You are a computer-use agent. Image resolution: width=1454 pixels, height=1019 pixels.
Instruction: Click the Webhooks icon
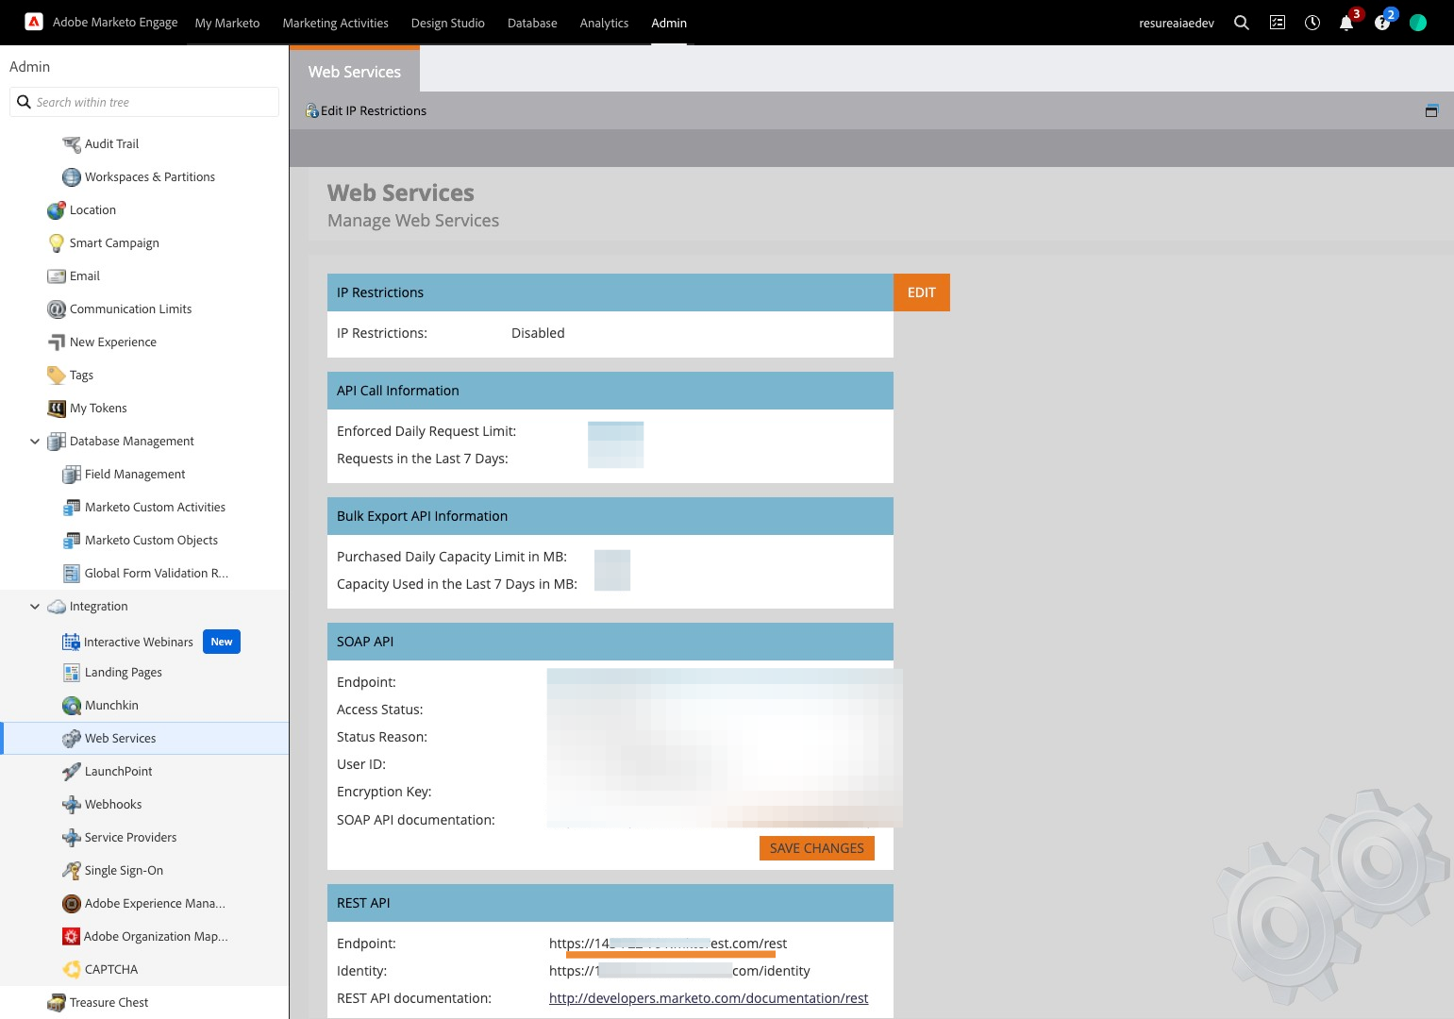click(72, 805)
